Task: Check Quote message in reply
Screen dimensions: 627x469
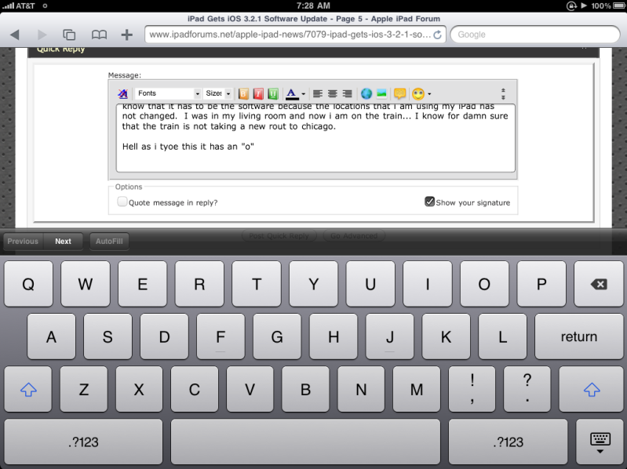Action: point(122,202)
